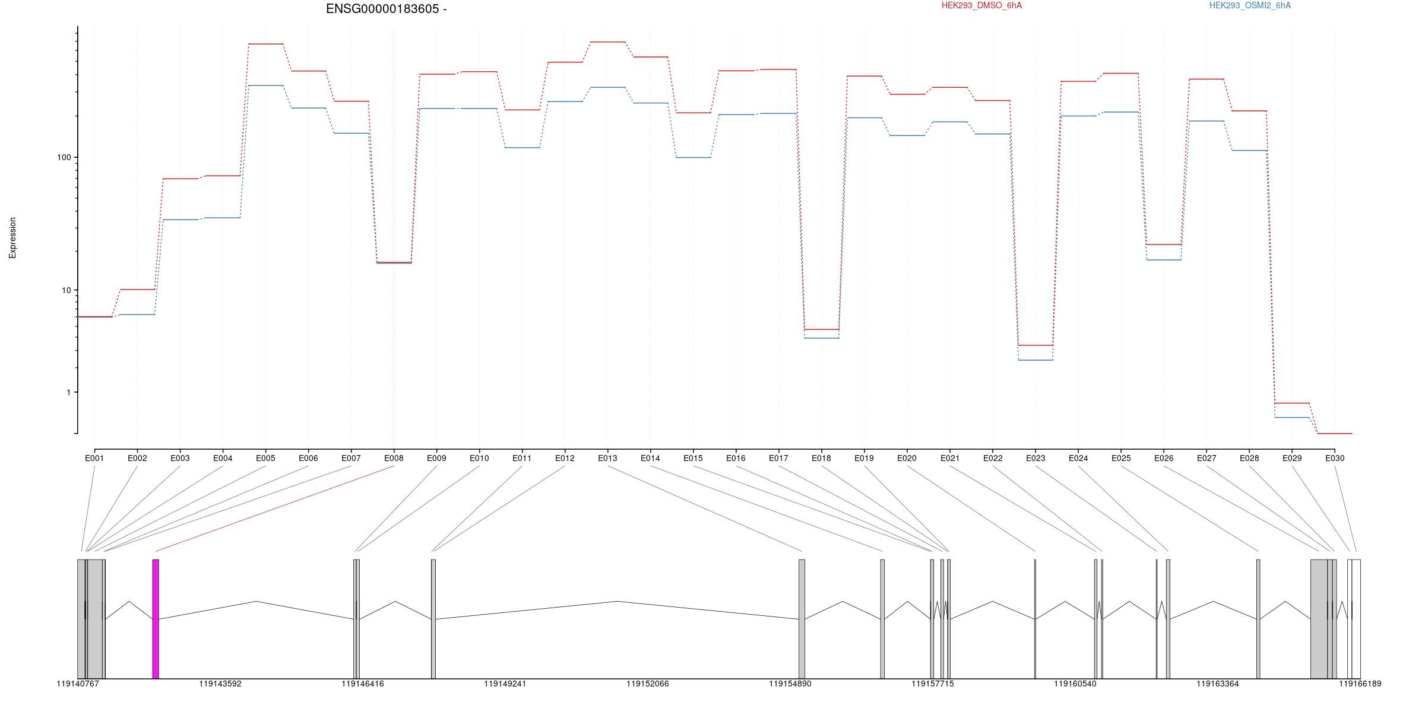Click the red E005 expression segment
1425x712 pixels.
[x=265, y=44]
